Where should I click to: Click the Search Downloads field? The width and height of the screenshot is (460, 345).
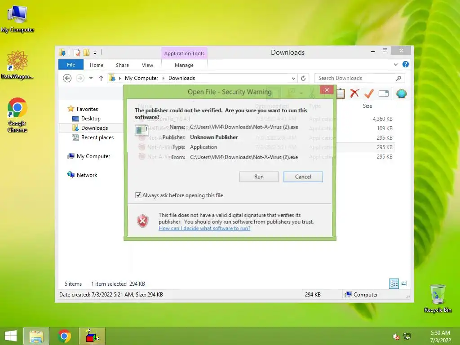click(x=359, y=78)
